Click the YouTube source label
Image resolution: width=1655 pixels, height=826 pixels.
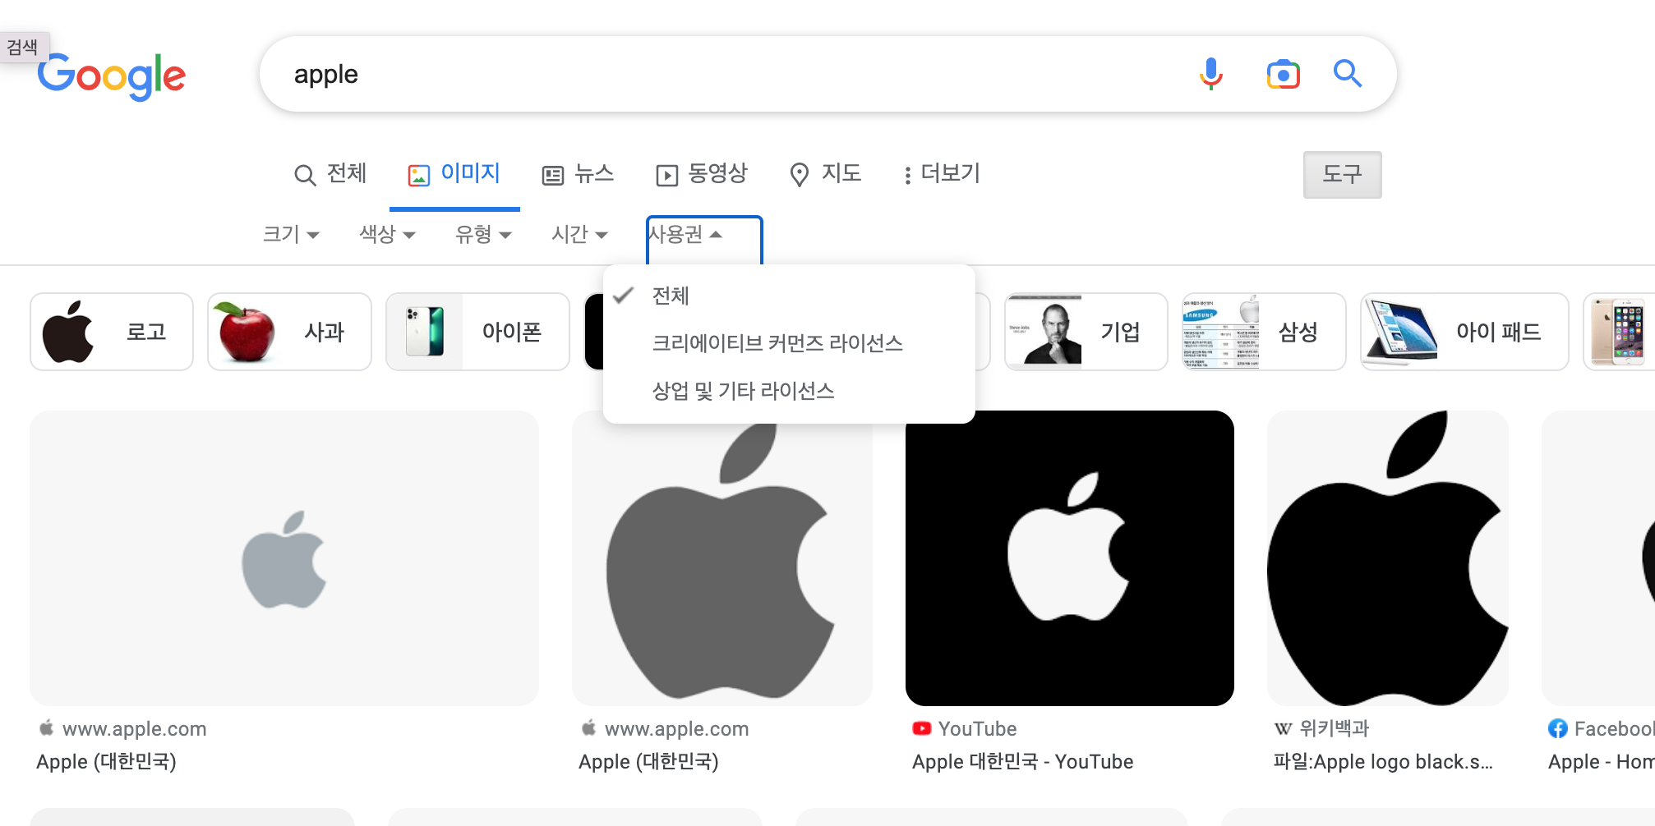(x=977, y=729)
